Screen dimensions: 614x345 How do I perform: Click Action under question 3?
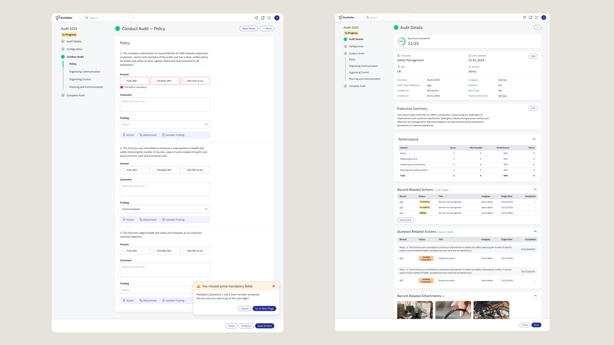click(x=129, y=301)
